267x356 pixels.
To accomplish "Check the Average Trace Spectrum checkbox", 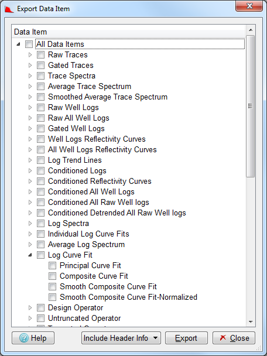I will point(40,86).
